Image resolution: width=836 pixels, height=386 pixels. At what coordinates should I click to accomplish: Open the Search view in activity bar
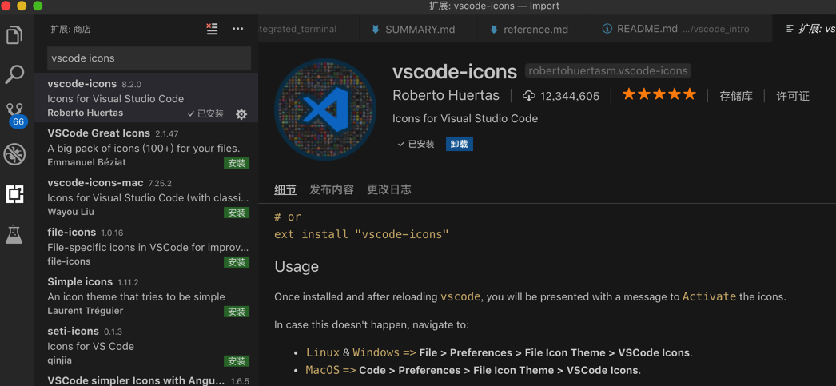(14, 74)
